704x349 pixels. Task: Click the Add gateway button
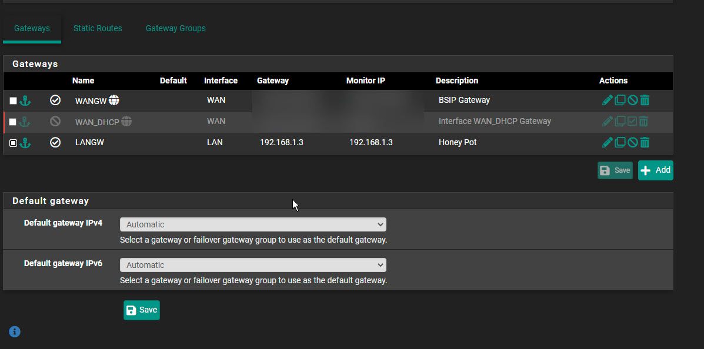click(x=656, y=170)
